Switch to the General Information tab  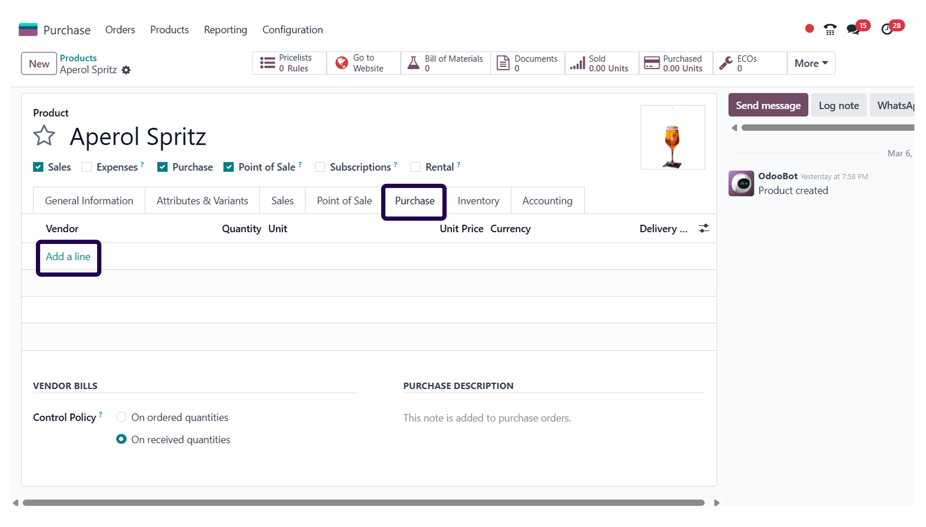click(x=89, y=200)
